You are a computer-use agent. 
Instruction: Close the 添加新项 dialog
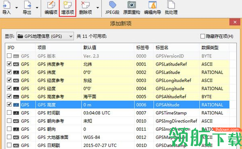click(x=235, y=22)
